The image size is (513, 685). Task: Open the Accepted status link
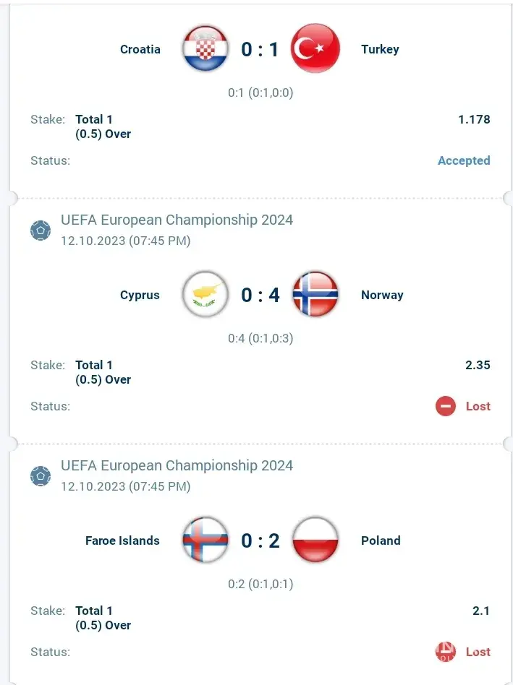[464, 160]
